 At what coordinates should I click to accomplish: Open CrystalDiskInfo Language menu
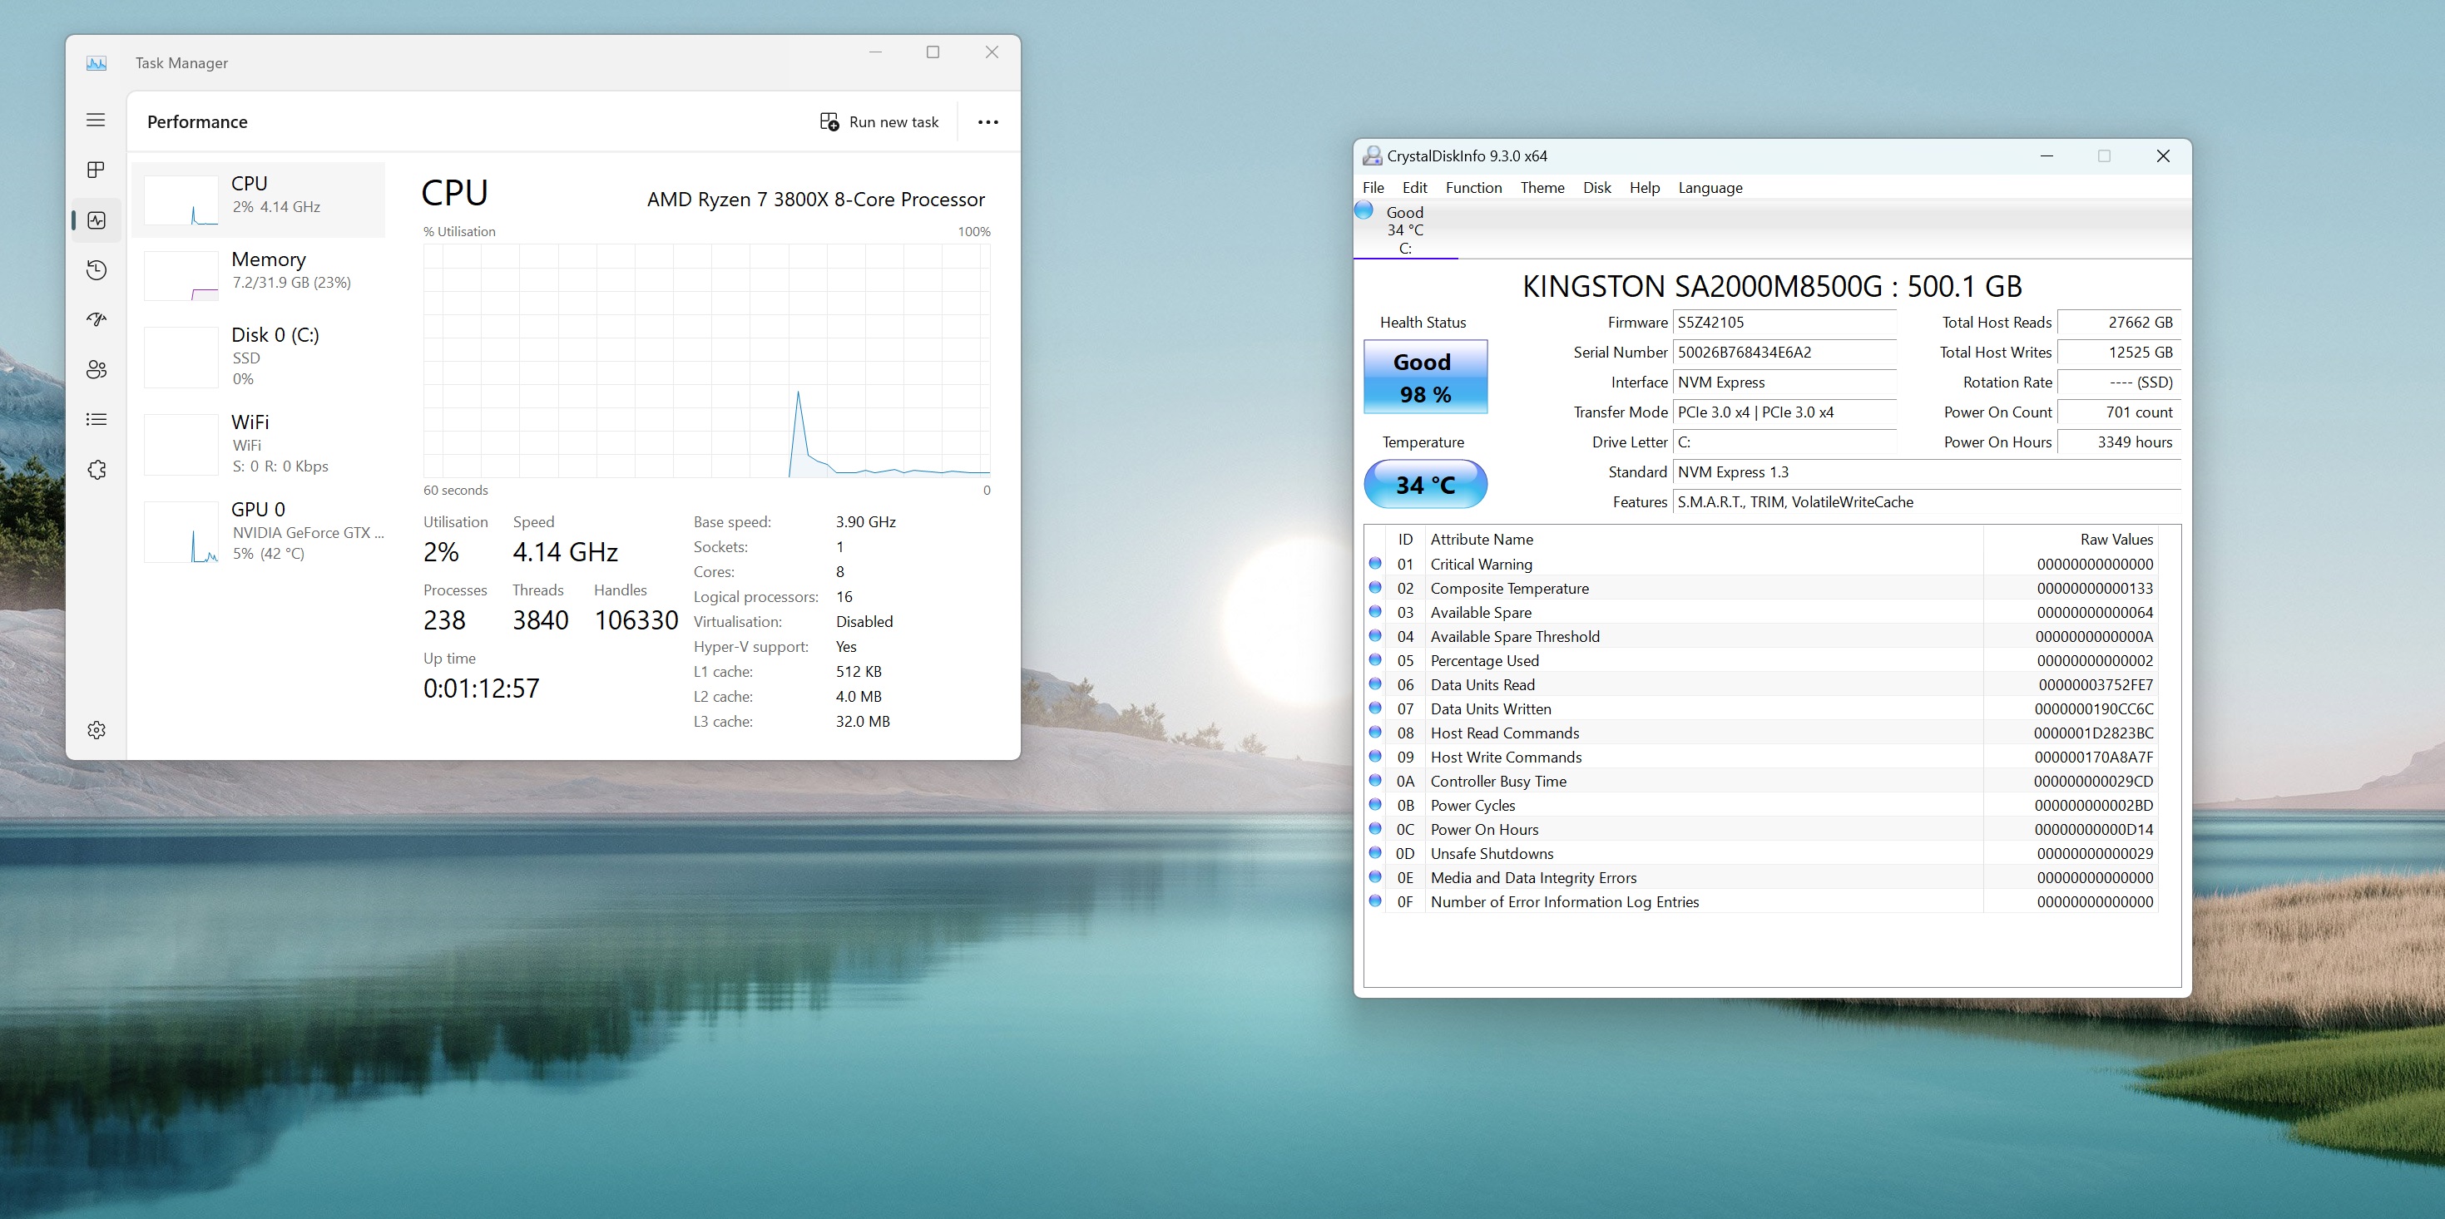click(x=1710, y=188)
